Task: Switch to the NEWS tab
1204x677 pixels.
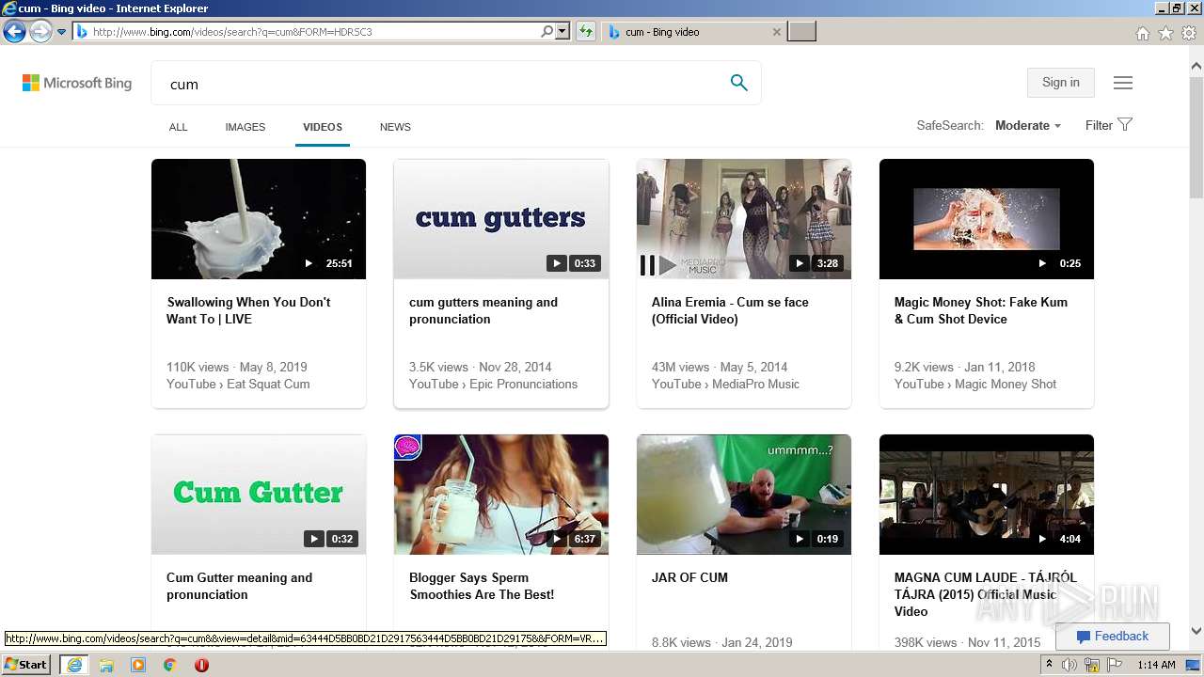Action: pos(395,127)
